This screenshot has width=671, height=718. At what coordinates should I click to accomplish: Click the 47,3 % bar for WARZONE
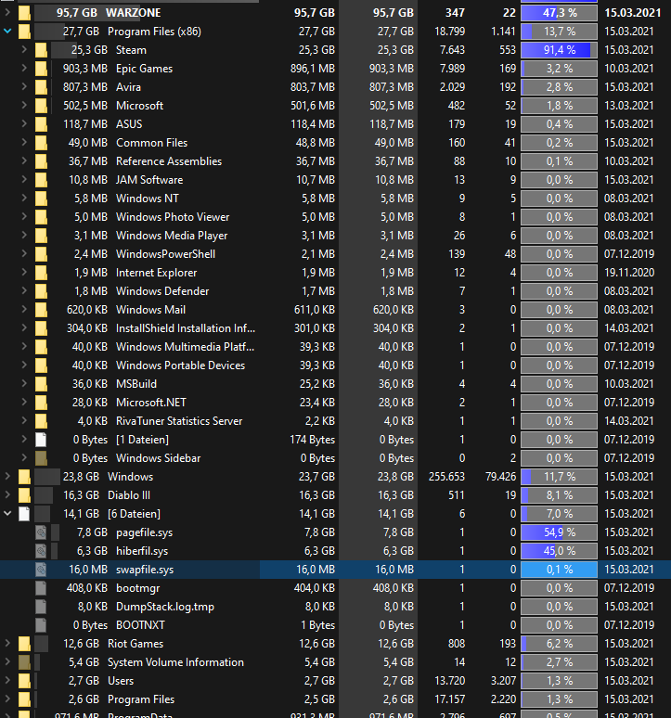[560, 13]
